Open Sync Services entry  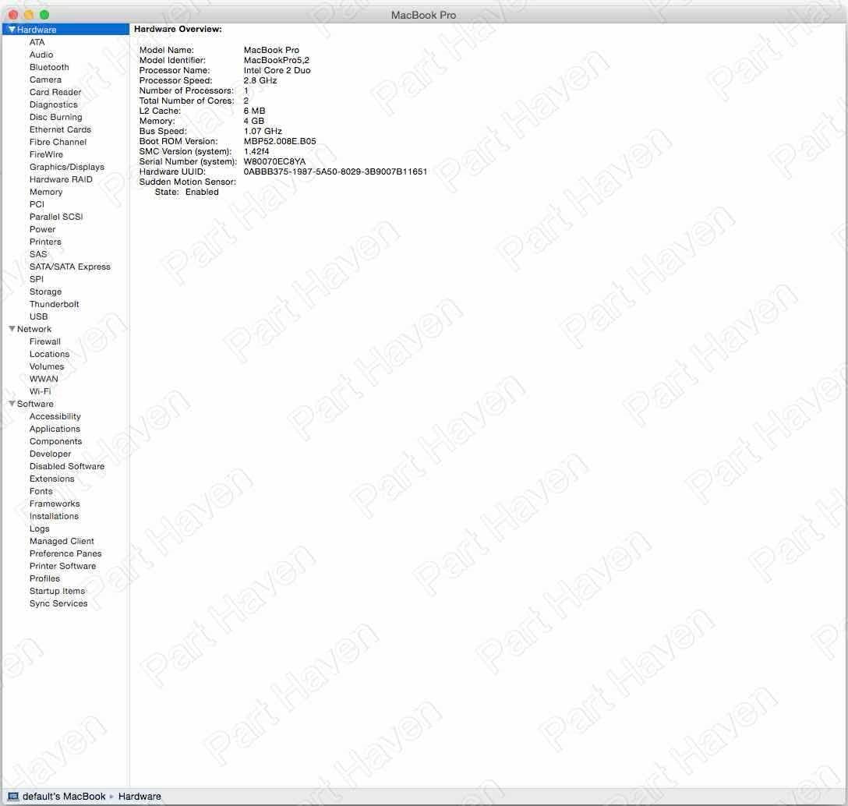click(x=58, y=603)
